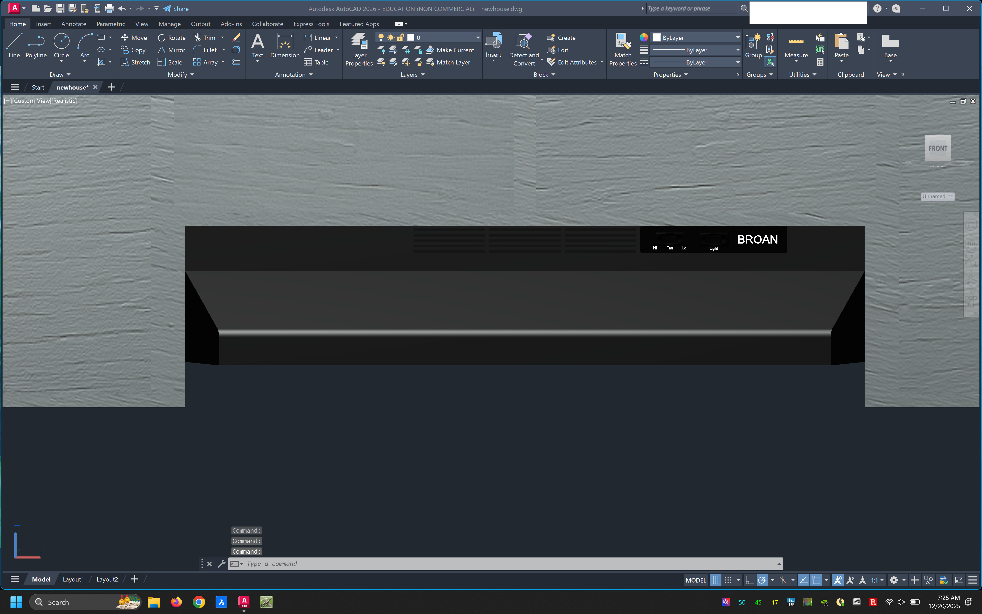982x614 pixels.
Task: Toggle object snap tracking in status bar
Action: (804, 580)
